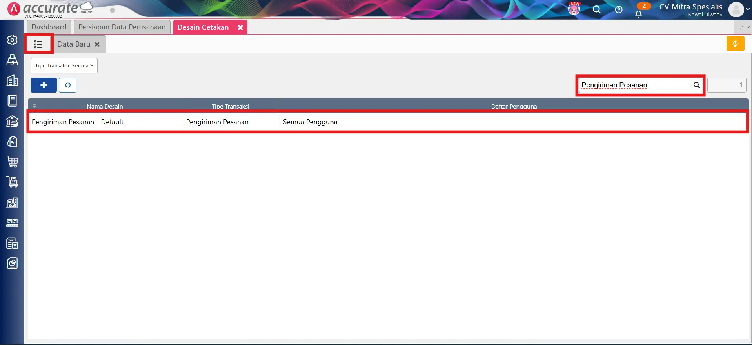Screen dimensions: 752x345
Task: Click the Nawal Ulwany user name
Action: [x=705, y=15]
